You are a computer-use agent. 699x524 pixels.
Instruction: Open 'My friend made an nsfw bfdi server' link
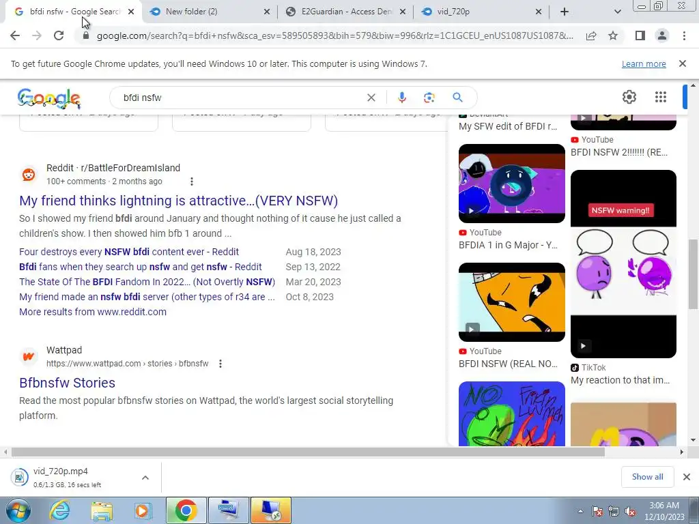coord(147,297)
